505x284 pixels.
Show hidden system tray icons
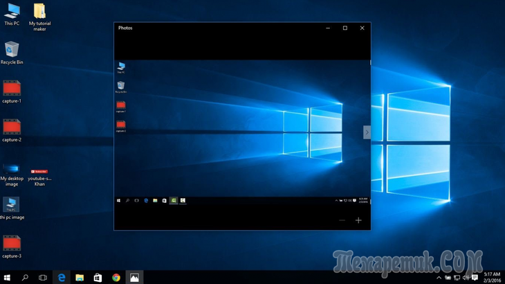[439, 278]
